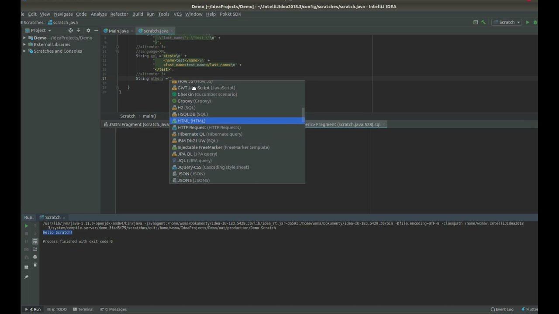Close the Main.java tab

pos(132,31)
